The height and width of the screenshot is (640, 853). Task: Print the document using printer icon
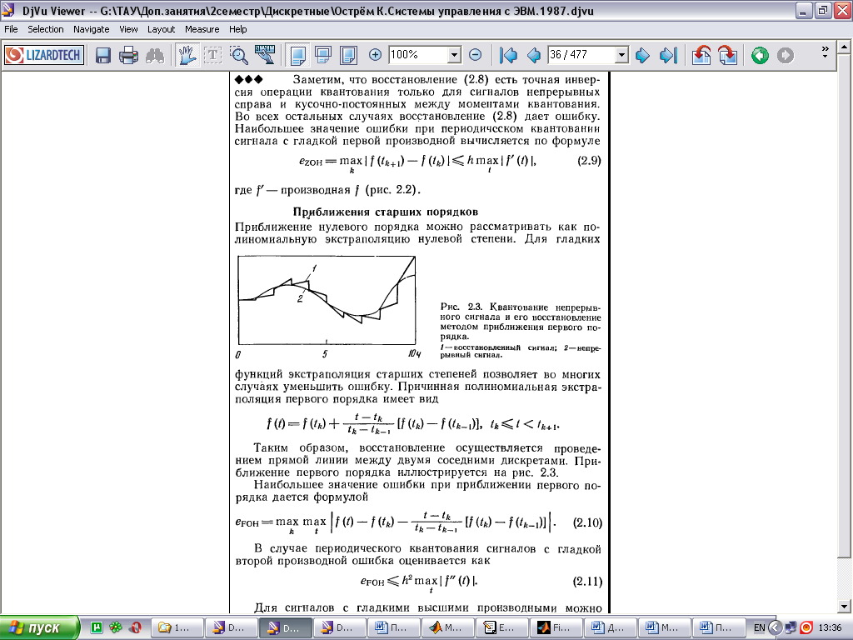click(x=128, y=55)
